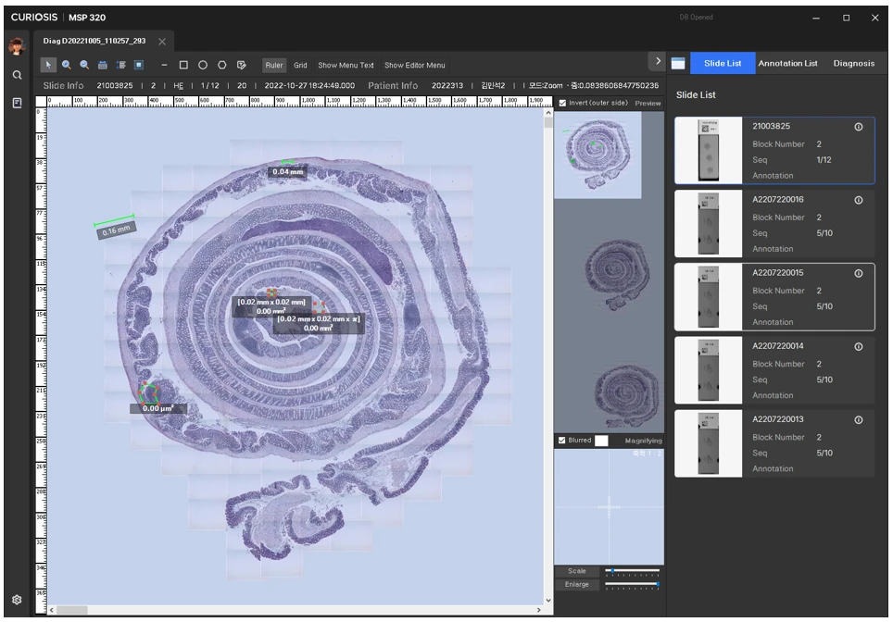
Task: Toggle Show Menu Text
Action: (346, 65)
